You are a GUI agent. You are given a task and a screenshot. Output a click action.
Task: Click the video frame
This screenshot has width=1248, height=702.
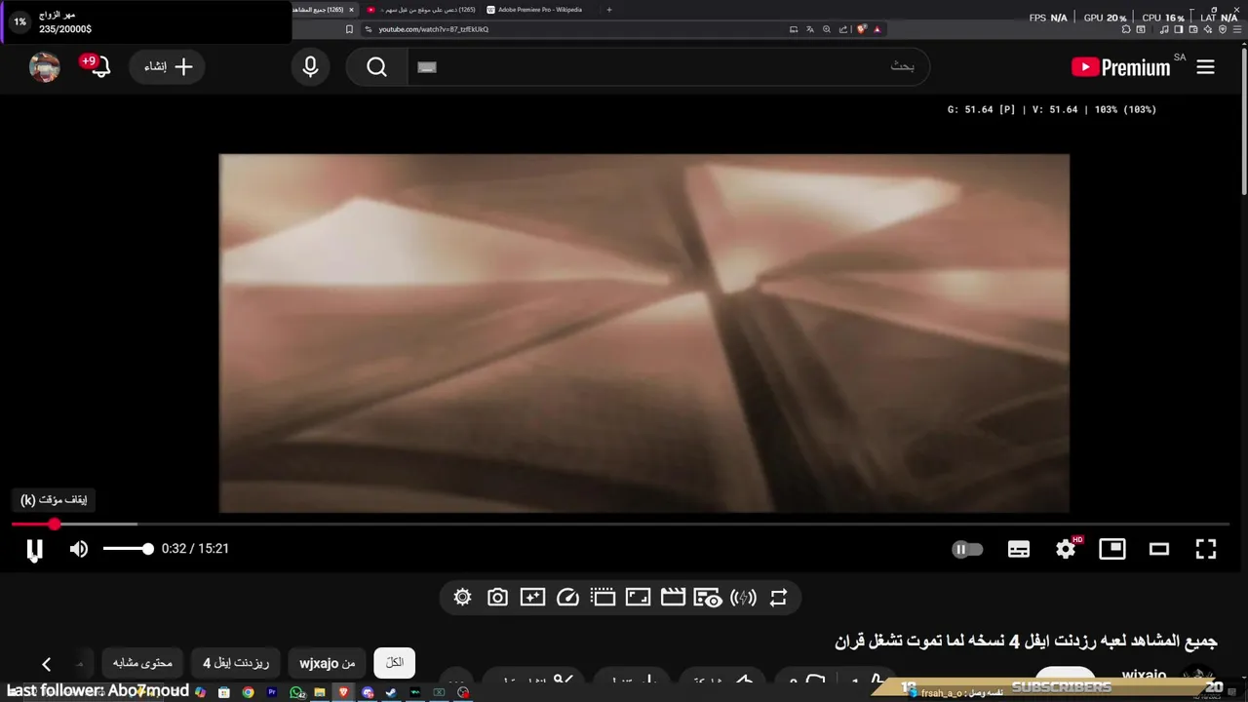click(643, 332)
